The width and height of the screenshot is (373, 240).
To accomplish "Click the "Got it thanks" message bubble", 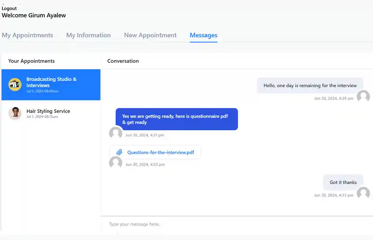I will pyautogui.click(x=343, y=182).
